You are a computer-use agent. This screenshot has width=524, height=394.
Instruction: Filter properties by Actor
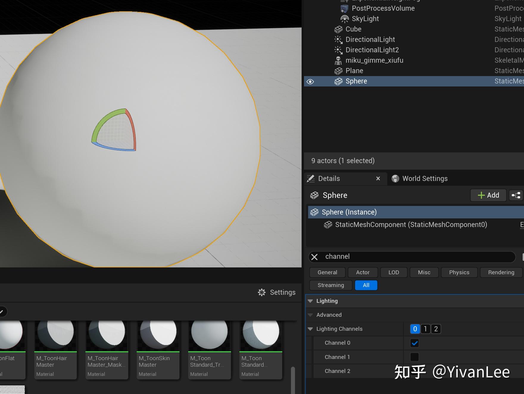tap(363, 272)
